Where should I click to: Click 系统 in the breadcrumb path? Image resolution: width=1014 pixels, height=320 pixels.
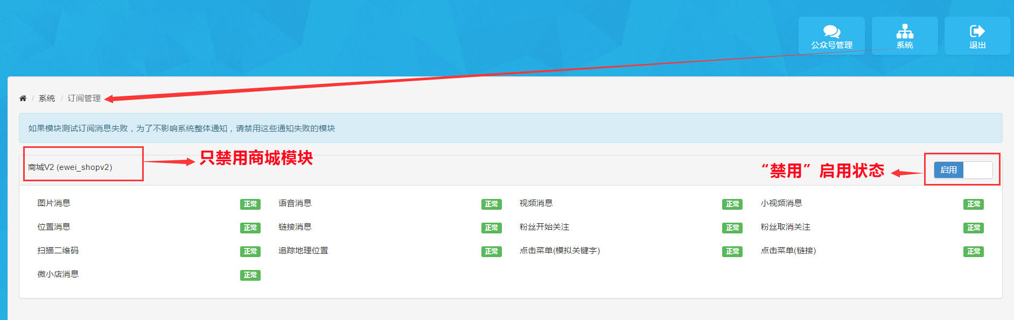point(47,98)
